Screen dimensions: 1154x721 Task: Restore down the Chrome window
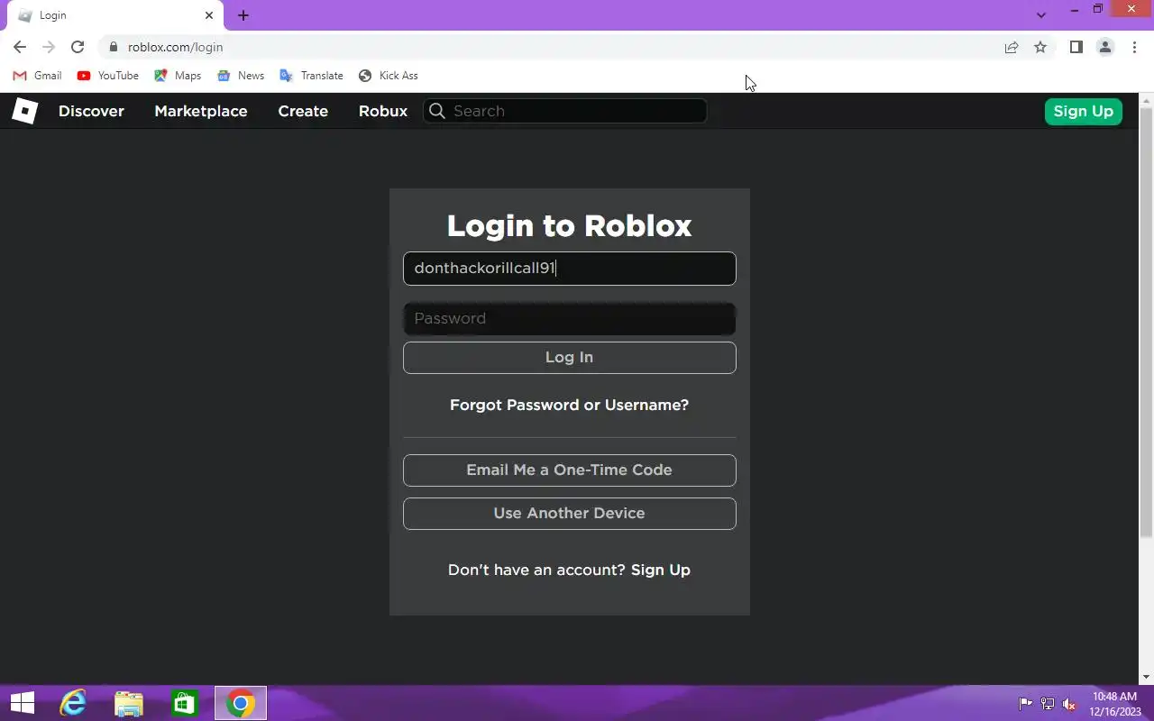point(1098,10)
